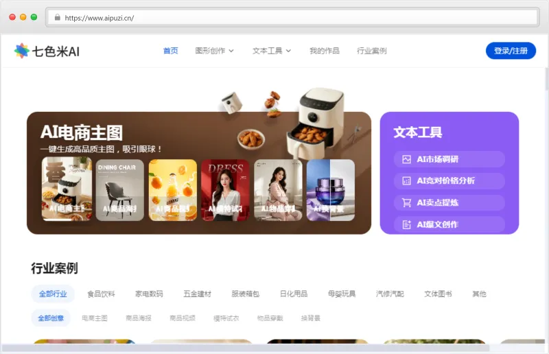The width and height of the screenshot is (549, 354).
Task: Select the 全部行业 filter tab
Action: coord(53,294)
